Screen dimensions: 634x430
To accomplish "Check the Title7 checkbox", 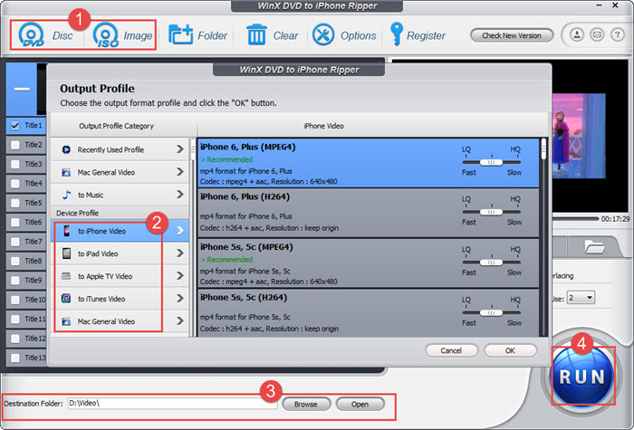I will [x=15, y=242].
